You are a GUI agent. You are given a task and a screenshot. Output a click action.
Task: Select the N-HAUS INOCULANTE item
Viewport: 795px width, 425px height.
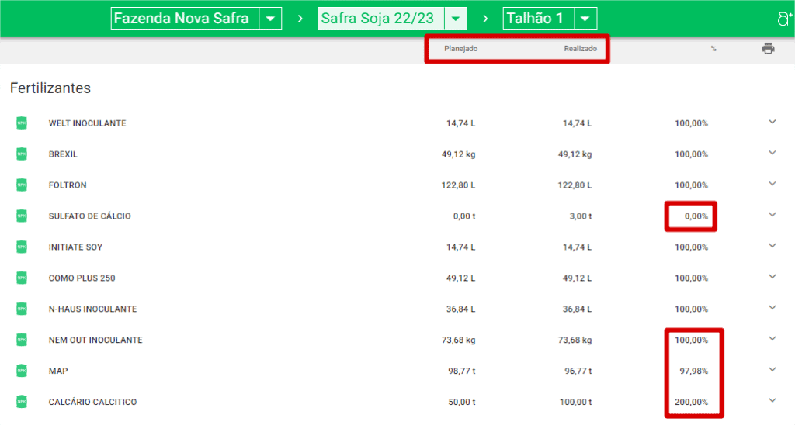point(92,309)
